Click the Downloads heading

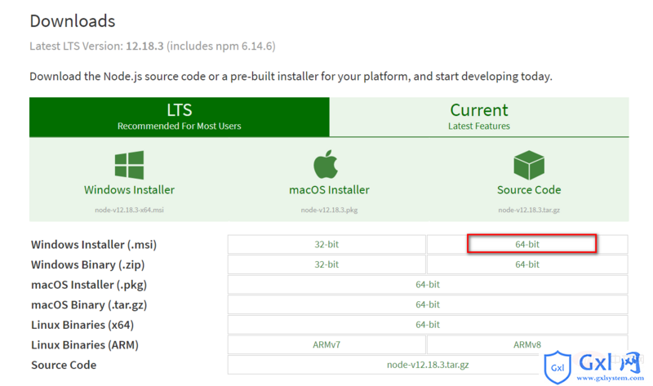coord(73,21)
